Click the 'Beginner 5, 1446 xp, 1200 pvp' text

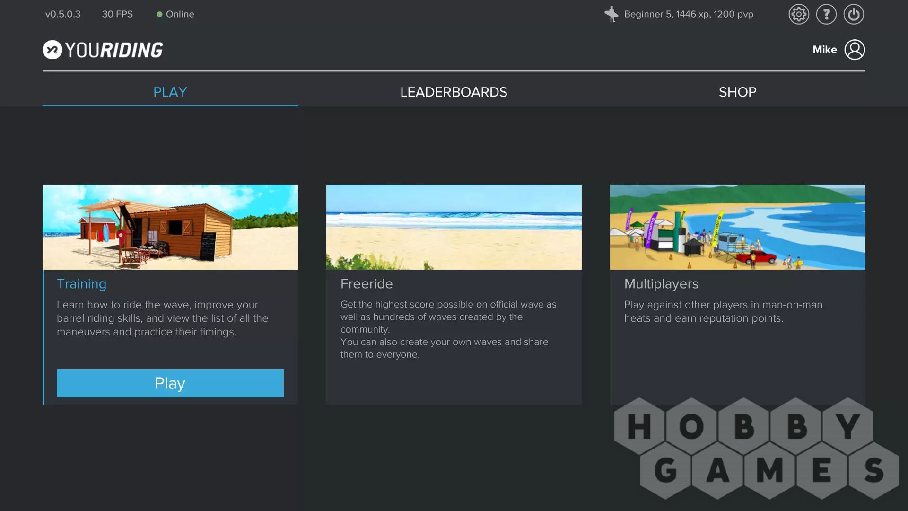[x=689, y=14]
